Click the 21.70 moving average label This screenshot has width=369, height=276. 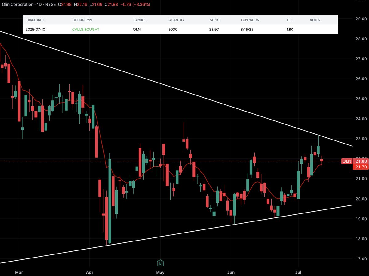360,167
